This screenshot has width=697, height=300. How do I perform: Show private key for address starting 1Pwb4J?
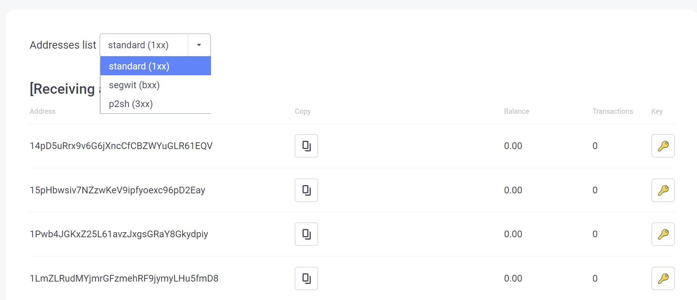pos(663,234)
